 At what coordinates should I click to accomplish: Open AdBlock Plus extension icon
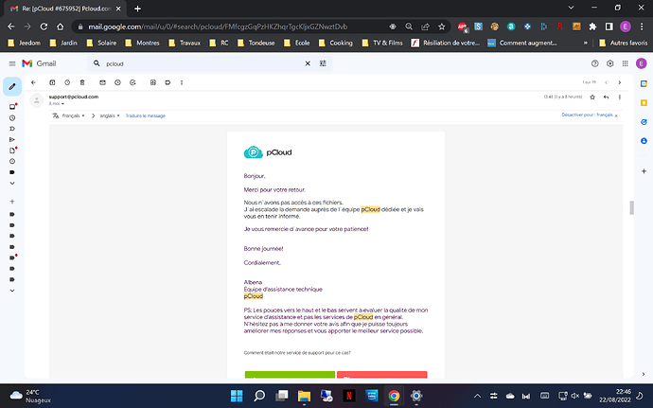[x=462, y=27]
